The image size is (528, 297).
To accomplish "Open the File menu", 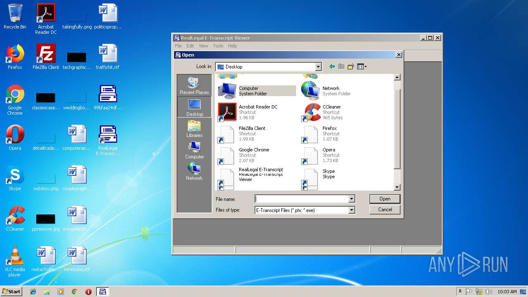I will (178, 46).
